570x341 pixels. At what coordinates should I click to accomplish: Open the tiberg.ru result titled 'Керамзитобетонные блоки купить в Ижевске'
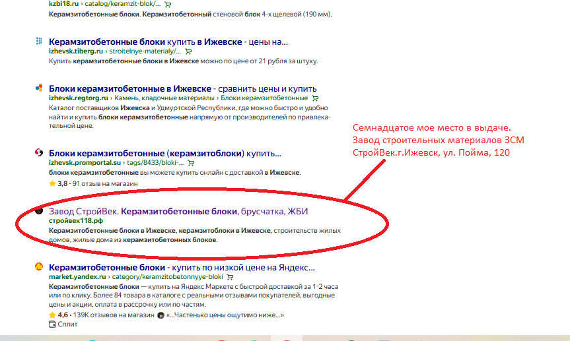pyautogui.click(x=168, y=42)
